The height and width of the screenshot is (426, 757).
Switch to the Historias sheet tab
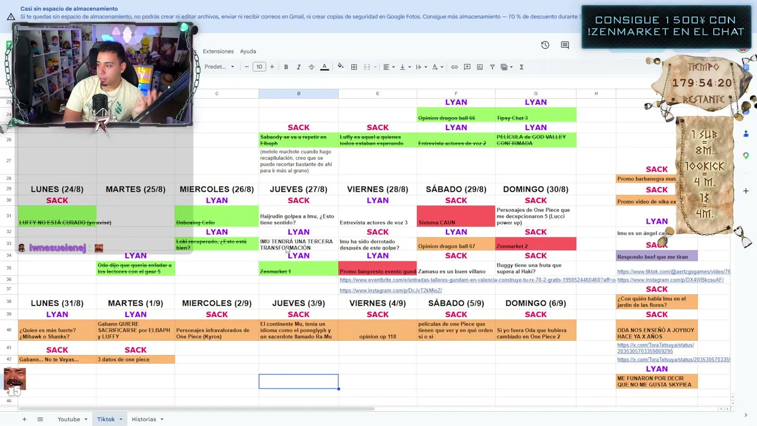(144, 419)
